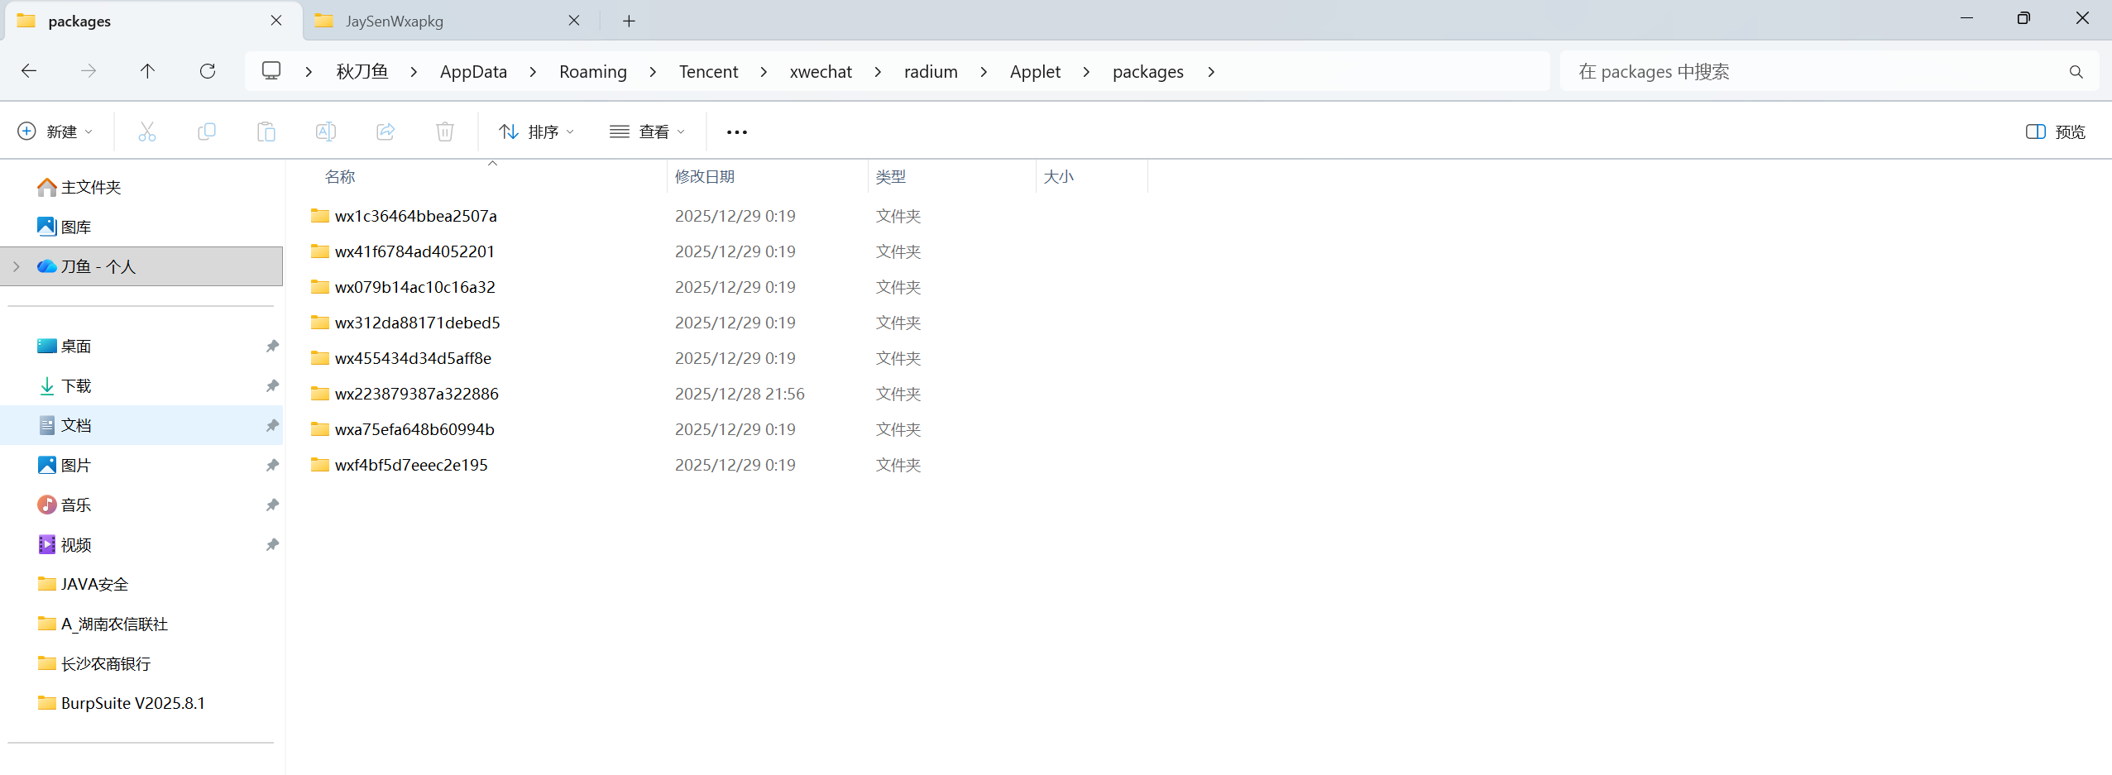2112x775 pixels.
Task: Open the 新建 dropdown menu
Action: point(55,132)
